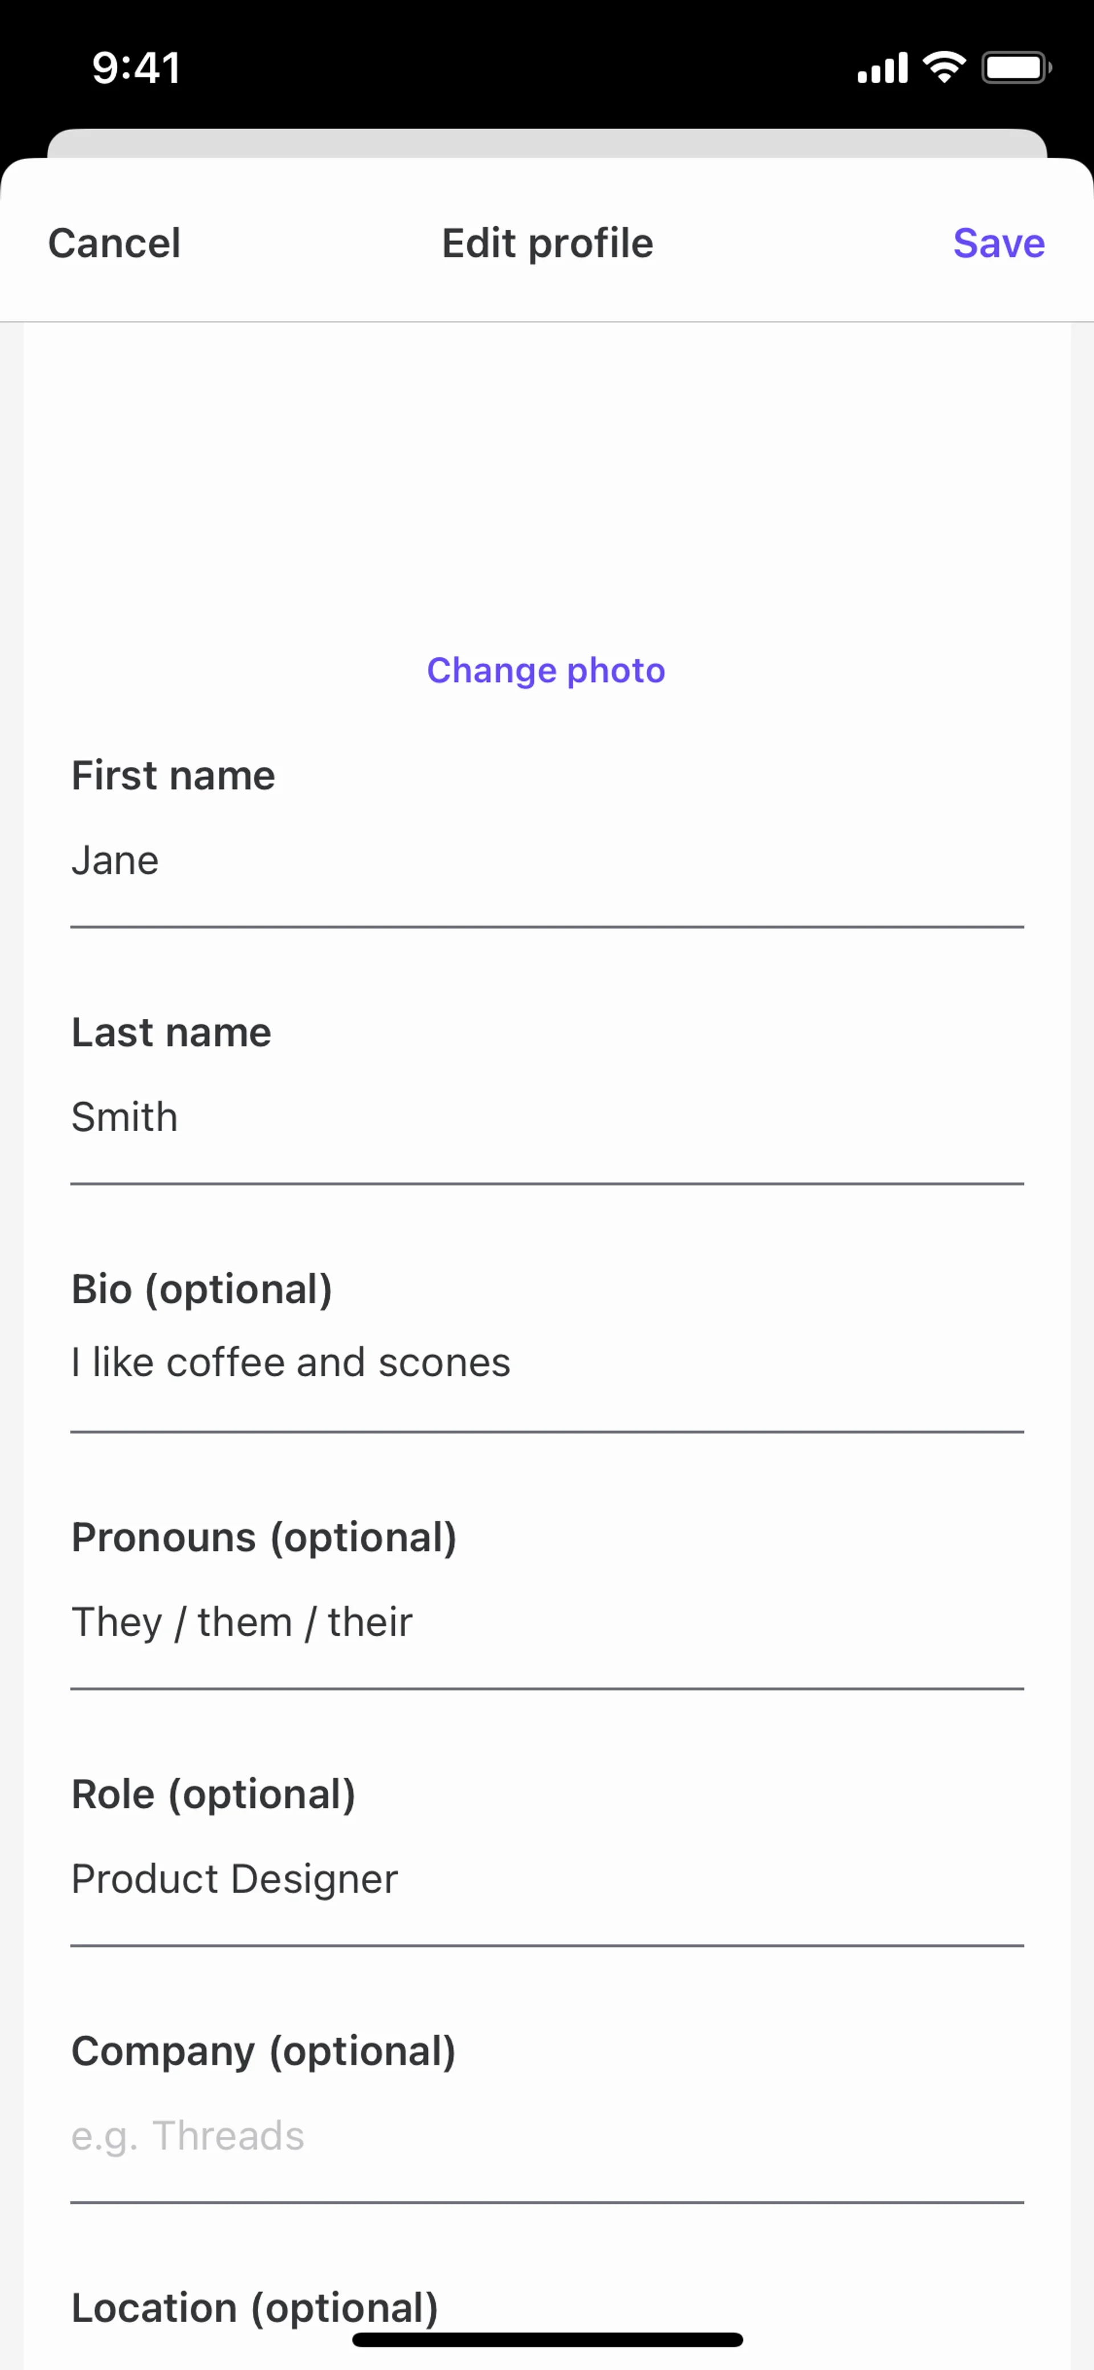The image size is (1094, 2370).
Task: Focus the Bio text about coffee and scones
Action: tap(546, 1363)
